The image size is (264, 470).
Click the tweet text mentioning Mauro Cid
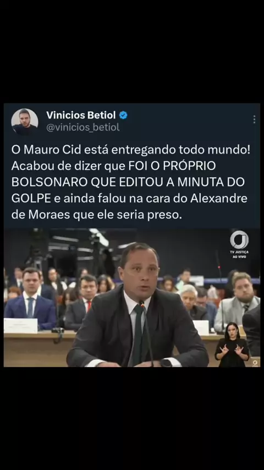[x=131, y=182]
